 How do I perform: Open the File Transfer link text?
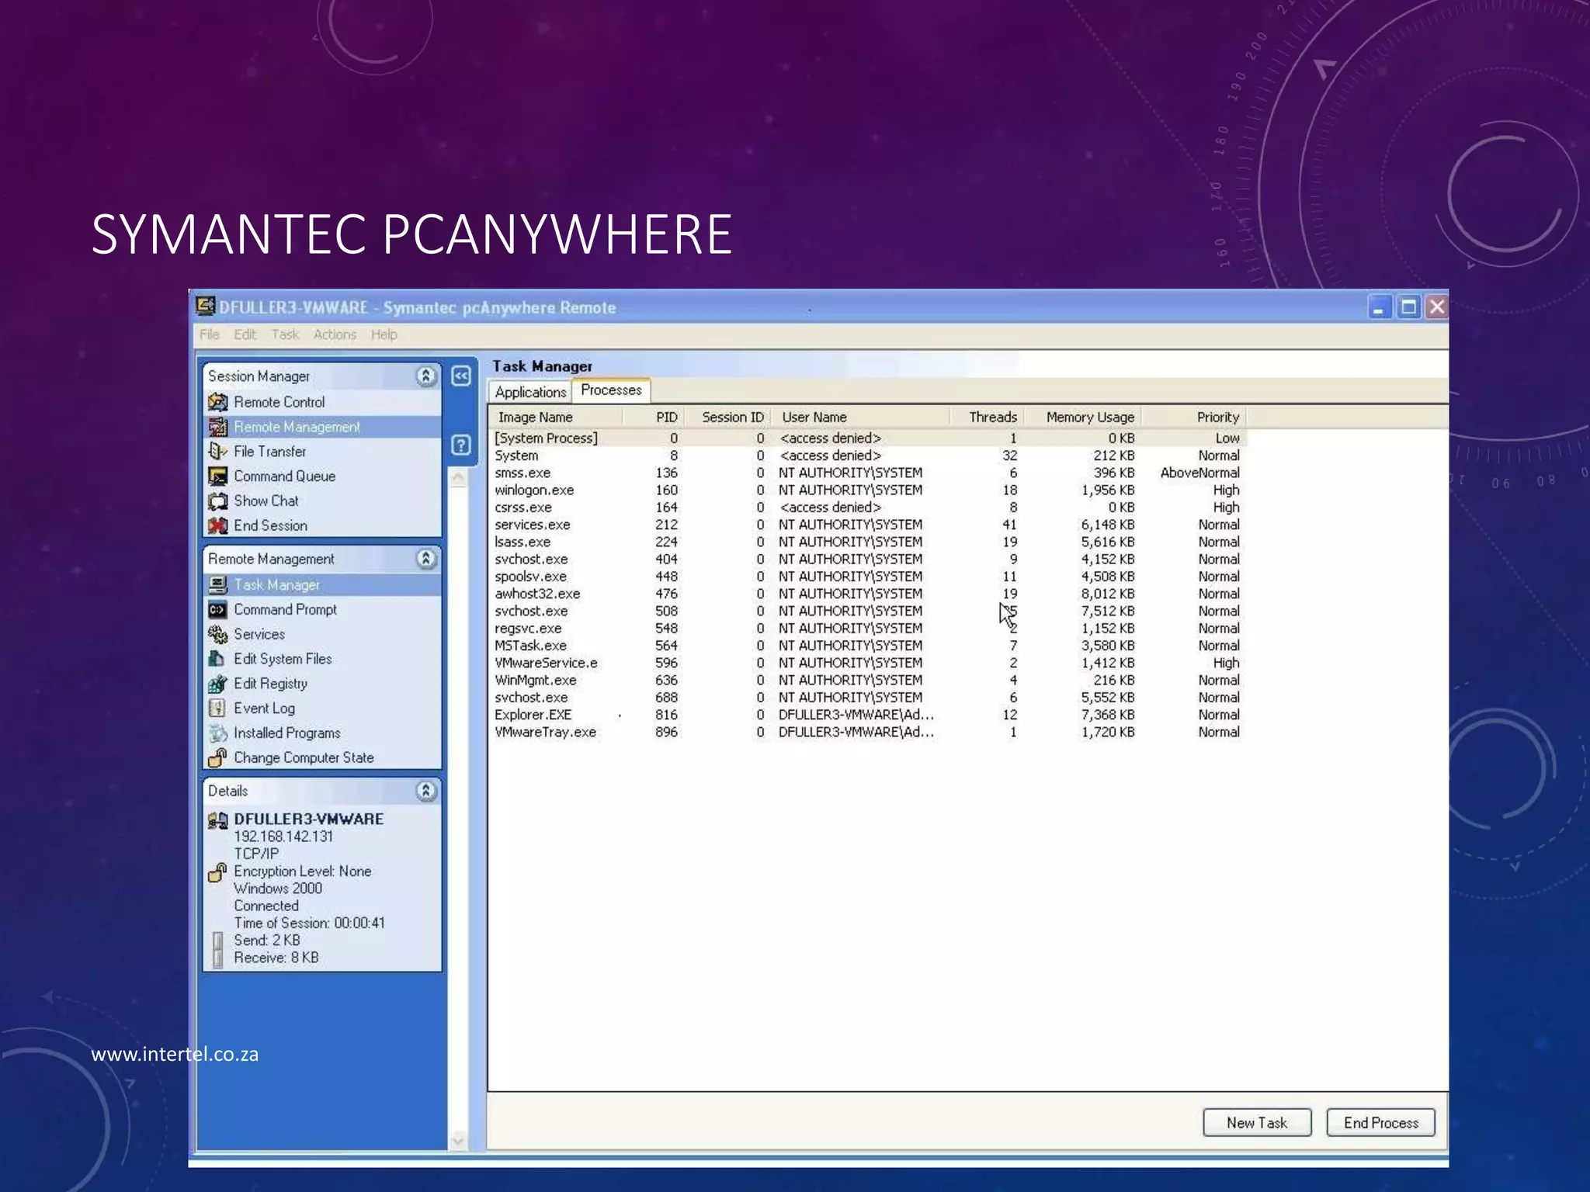coord(270,451)
